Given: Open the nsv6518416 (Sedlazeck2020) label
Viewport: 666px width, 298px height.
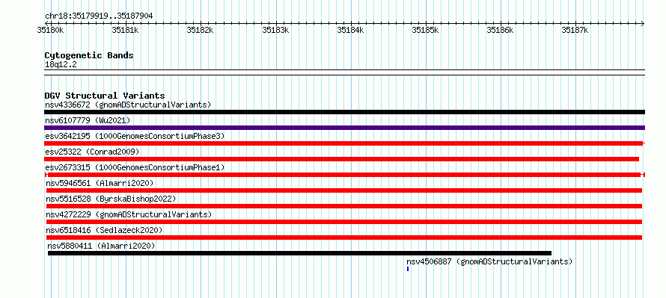Looking at the screenshot, I should [x=104, y=230].
